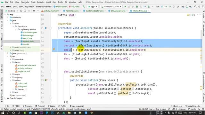Click onCreate in the breadcrumb navigation bar

click(74, 6)
